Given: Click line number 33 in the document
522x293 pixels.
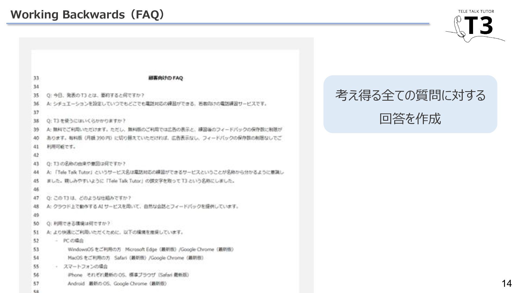Looking at the screenshot, I should click(x=36, y=78).
